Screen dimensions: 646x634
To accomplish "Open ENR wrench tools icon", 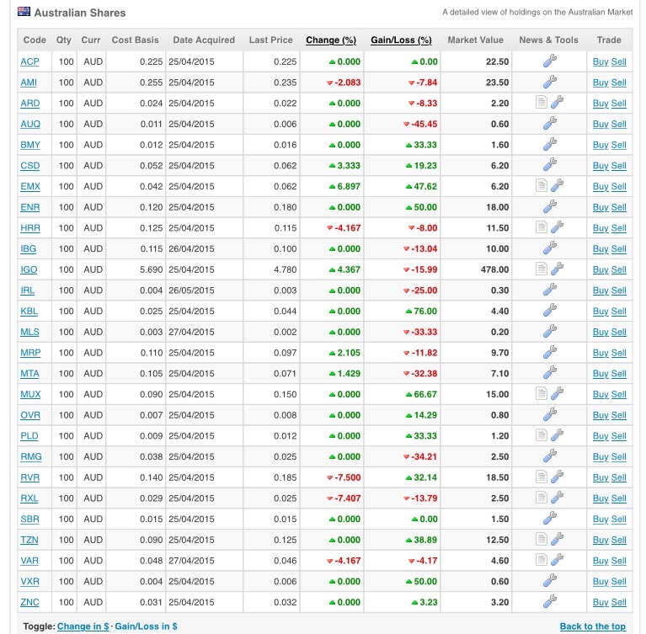I will (x=550, y=206).
